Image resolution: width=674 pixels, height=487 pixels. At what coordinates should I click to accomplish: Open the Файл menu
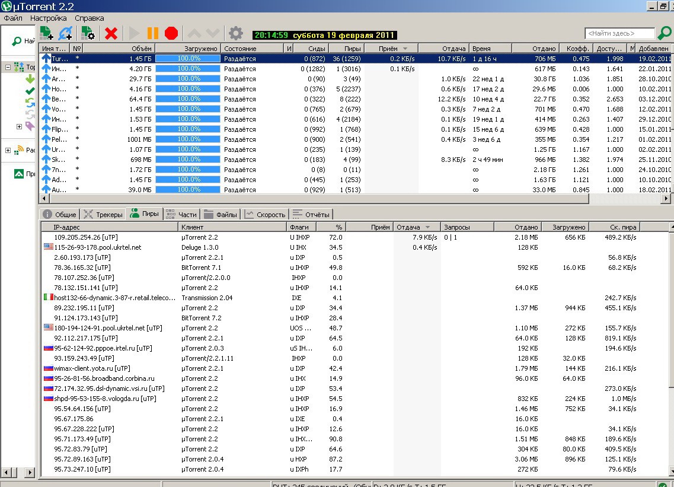[13, 18]
